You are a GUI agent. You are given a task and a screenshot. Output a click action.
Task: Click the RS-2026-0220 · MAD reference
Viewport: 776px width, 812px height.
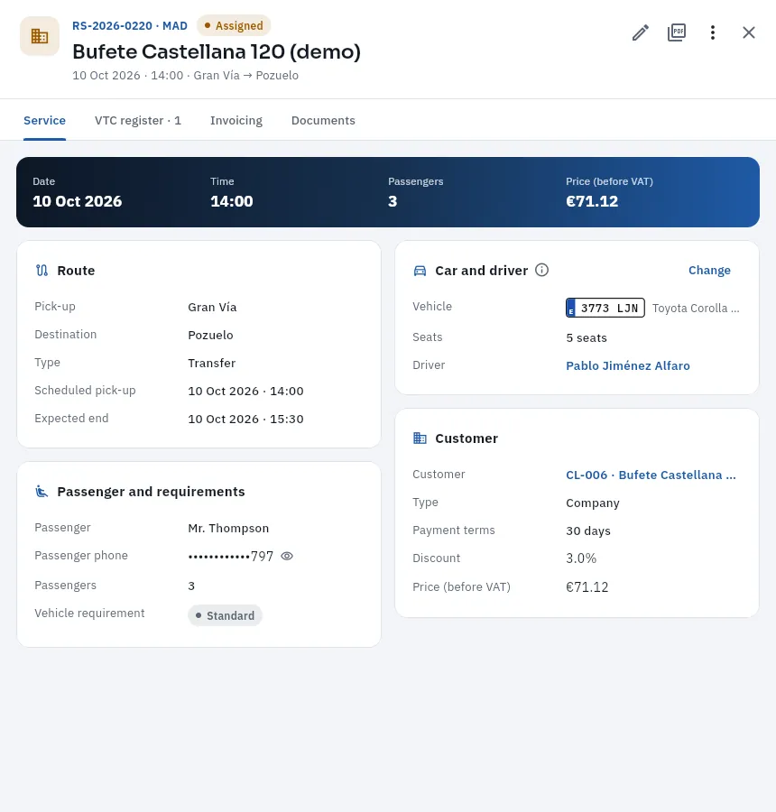[130, 25]
